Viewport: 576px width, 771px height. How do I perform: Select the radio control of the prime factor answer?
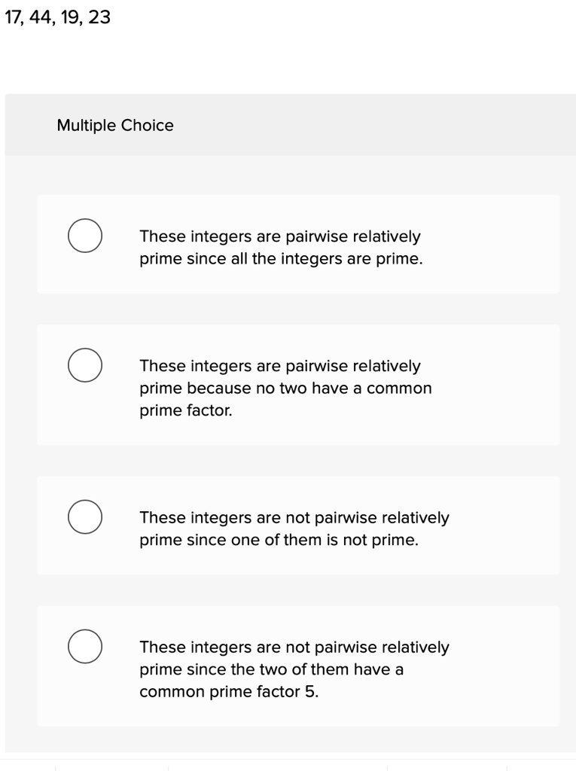pyautogui.click(x=85, y=646)
